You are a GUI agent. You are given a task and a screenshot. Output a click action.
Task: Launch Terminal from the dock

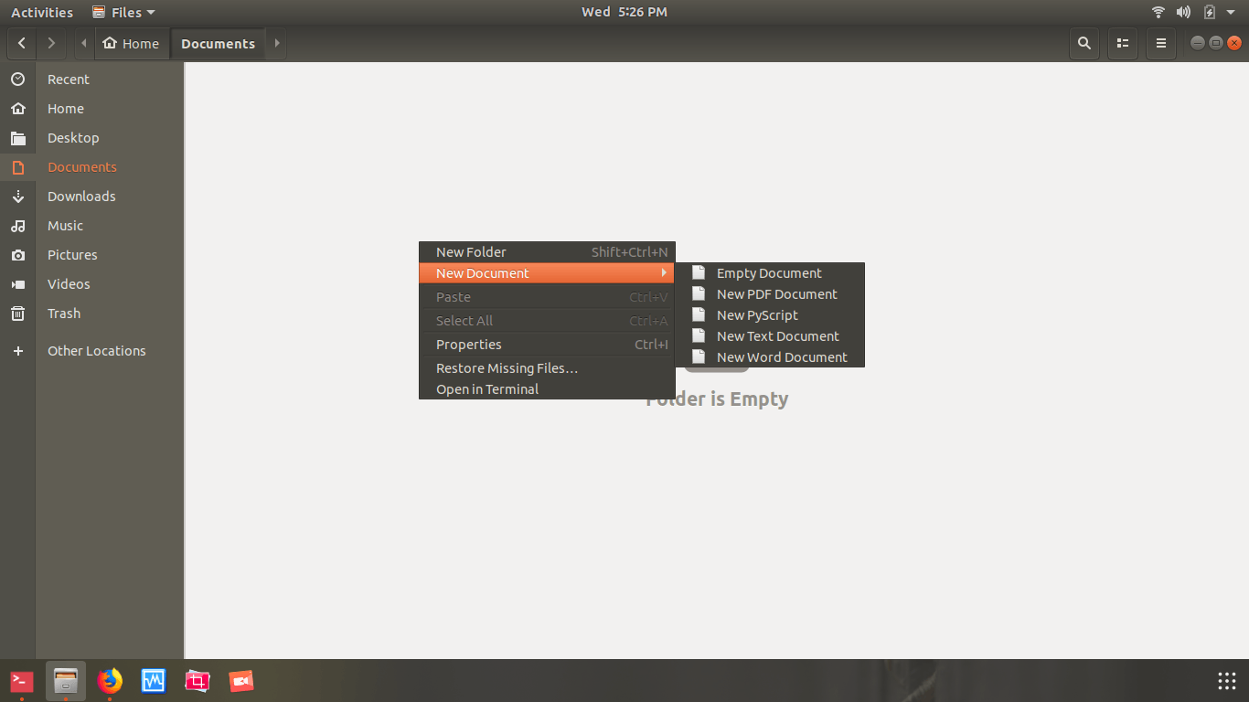coord(22,681)
